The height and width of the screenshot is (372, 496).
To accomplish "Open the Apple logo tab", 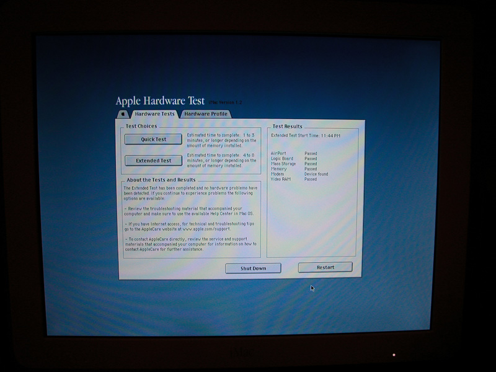I will [x=123, y=114].
